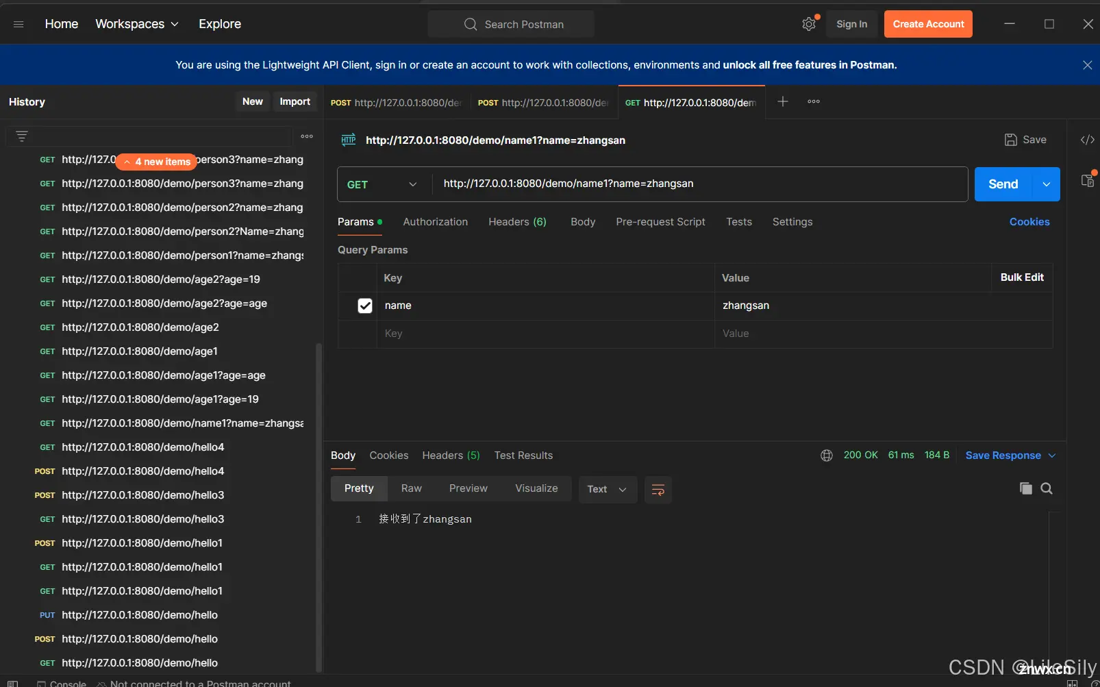Open the Text response format dropdown

click(x=608, y=489)
